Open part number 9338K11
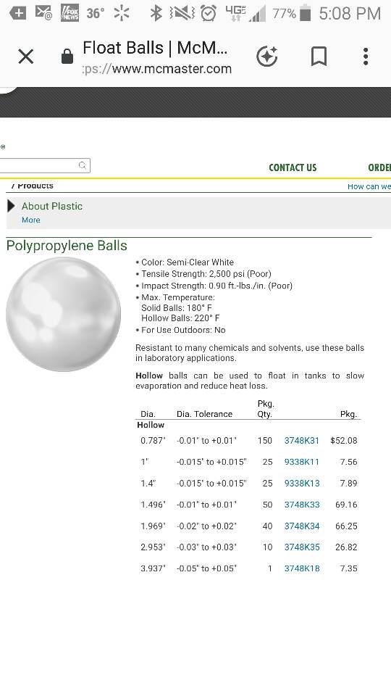Screen dimensions: 391x696 pos(302,462)
